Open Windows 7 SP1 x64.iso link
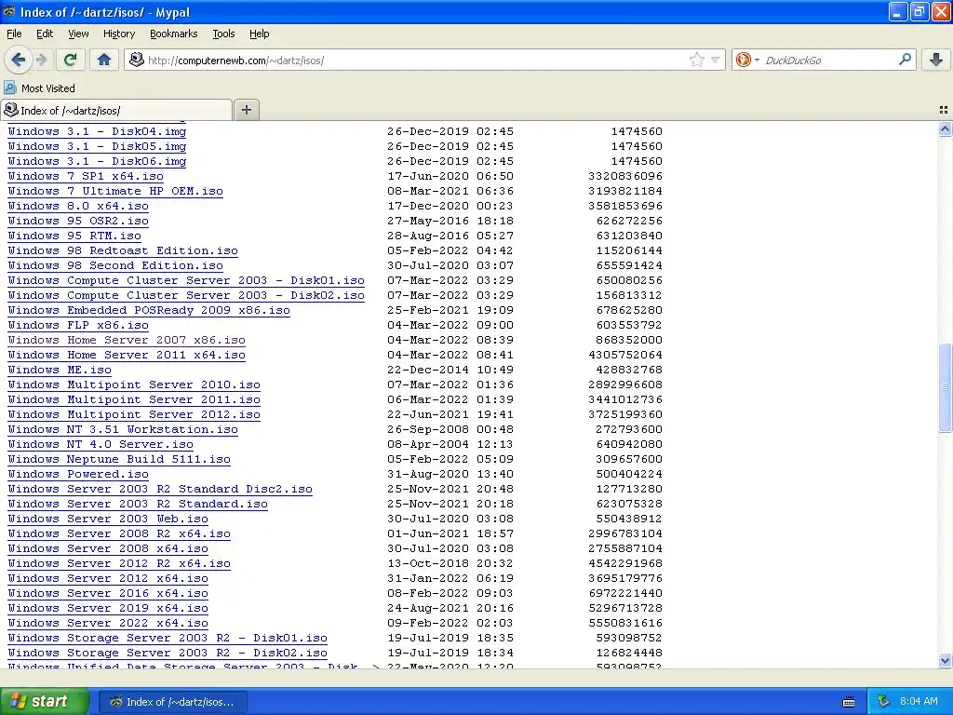Screen dimensions: 953x715 coord(86,176)
